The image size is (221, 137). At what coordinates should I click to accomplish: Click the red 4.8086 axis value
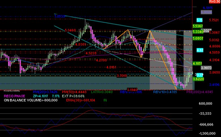pyautogui.click(x=215, y=46)
